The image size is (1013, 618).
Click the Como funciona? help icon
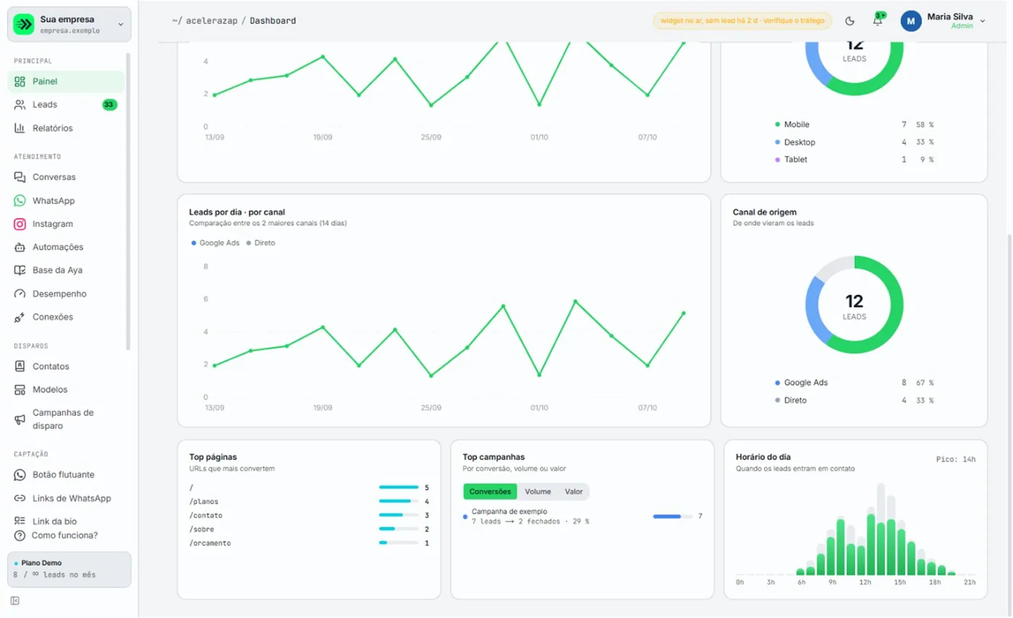[20, 536]
